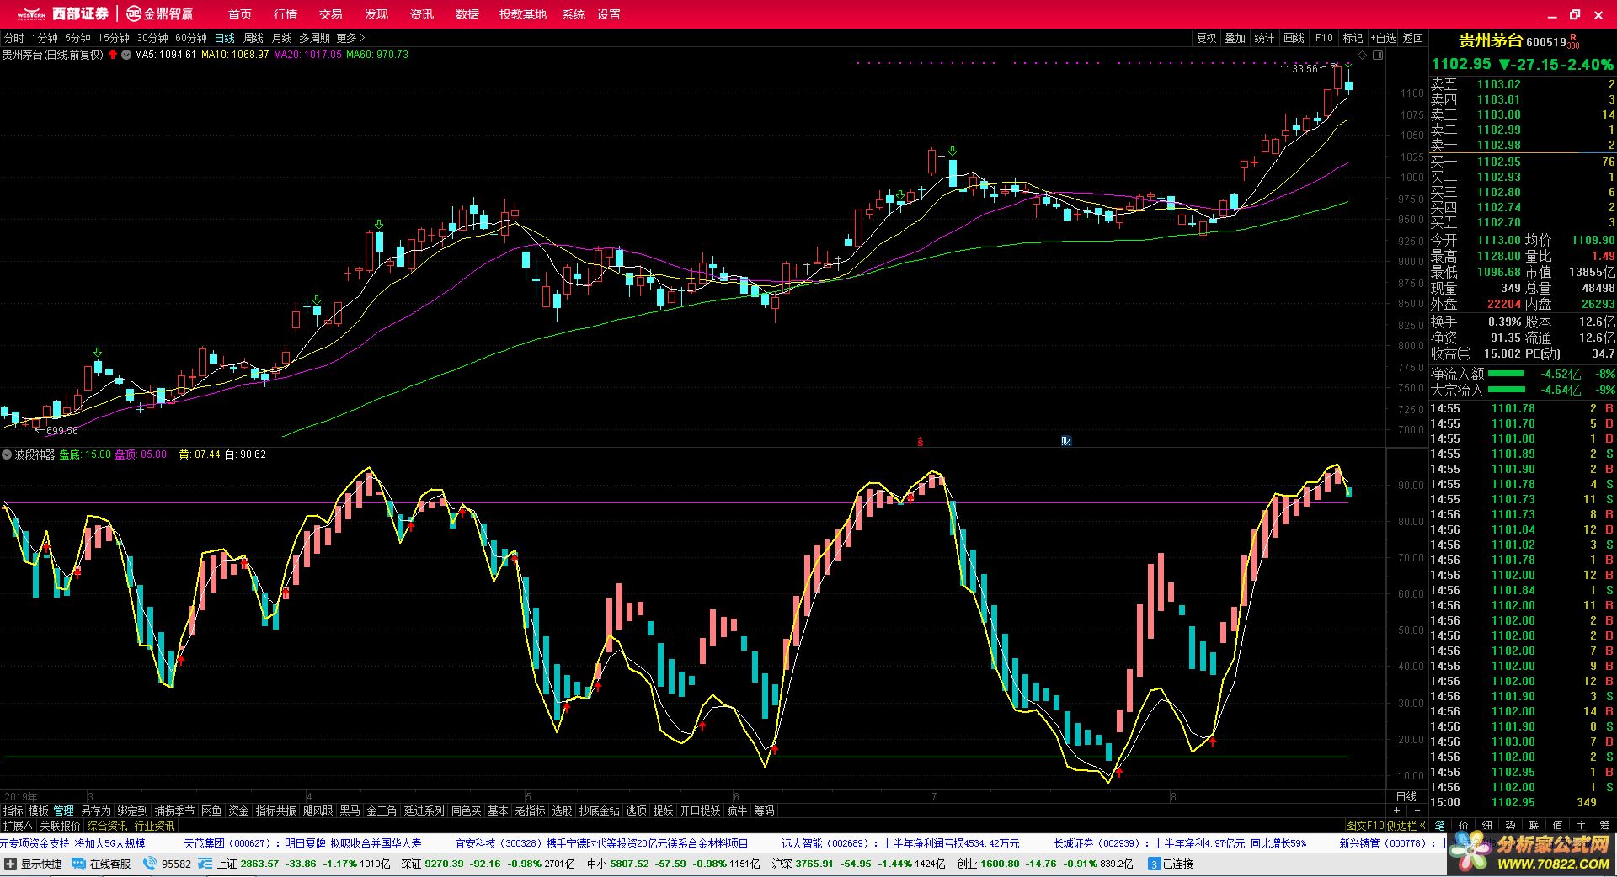The height and width of the screenshot is (877, 1617).
Task: Add stock with +自选 button
Action: [1384, 38]
